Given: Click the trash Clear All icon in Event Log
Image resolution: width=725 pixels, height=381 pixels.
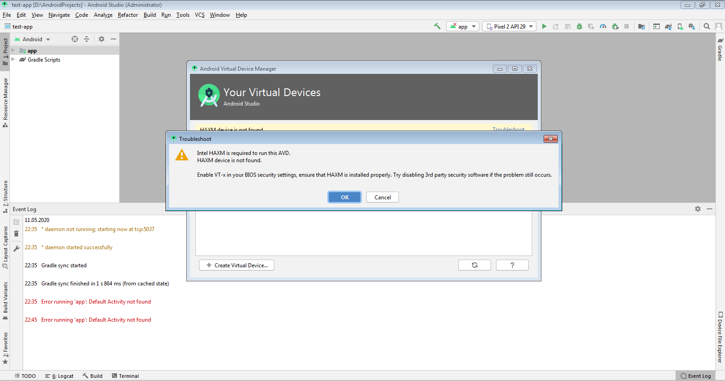Looking at the screenshot, I should [x=16, y=234].
